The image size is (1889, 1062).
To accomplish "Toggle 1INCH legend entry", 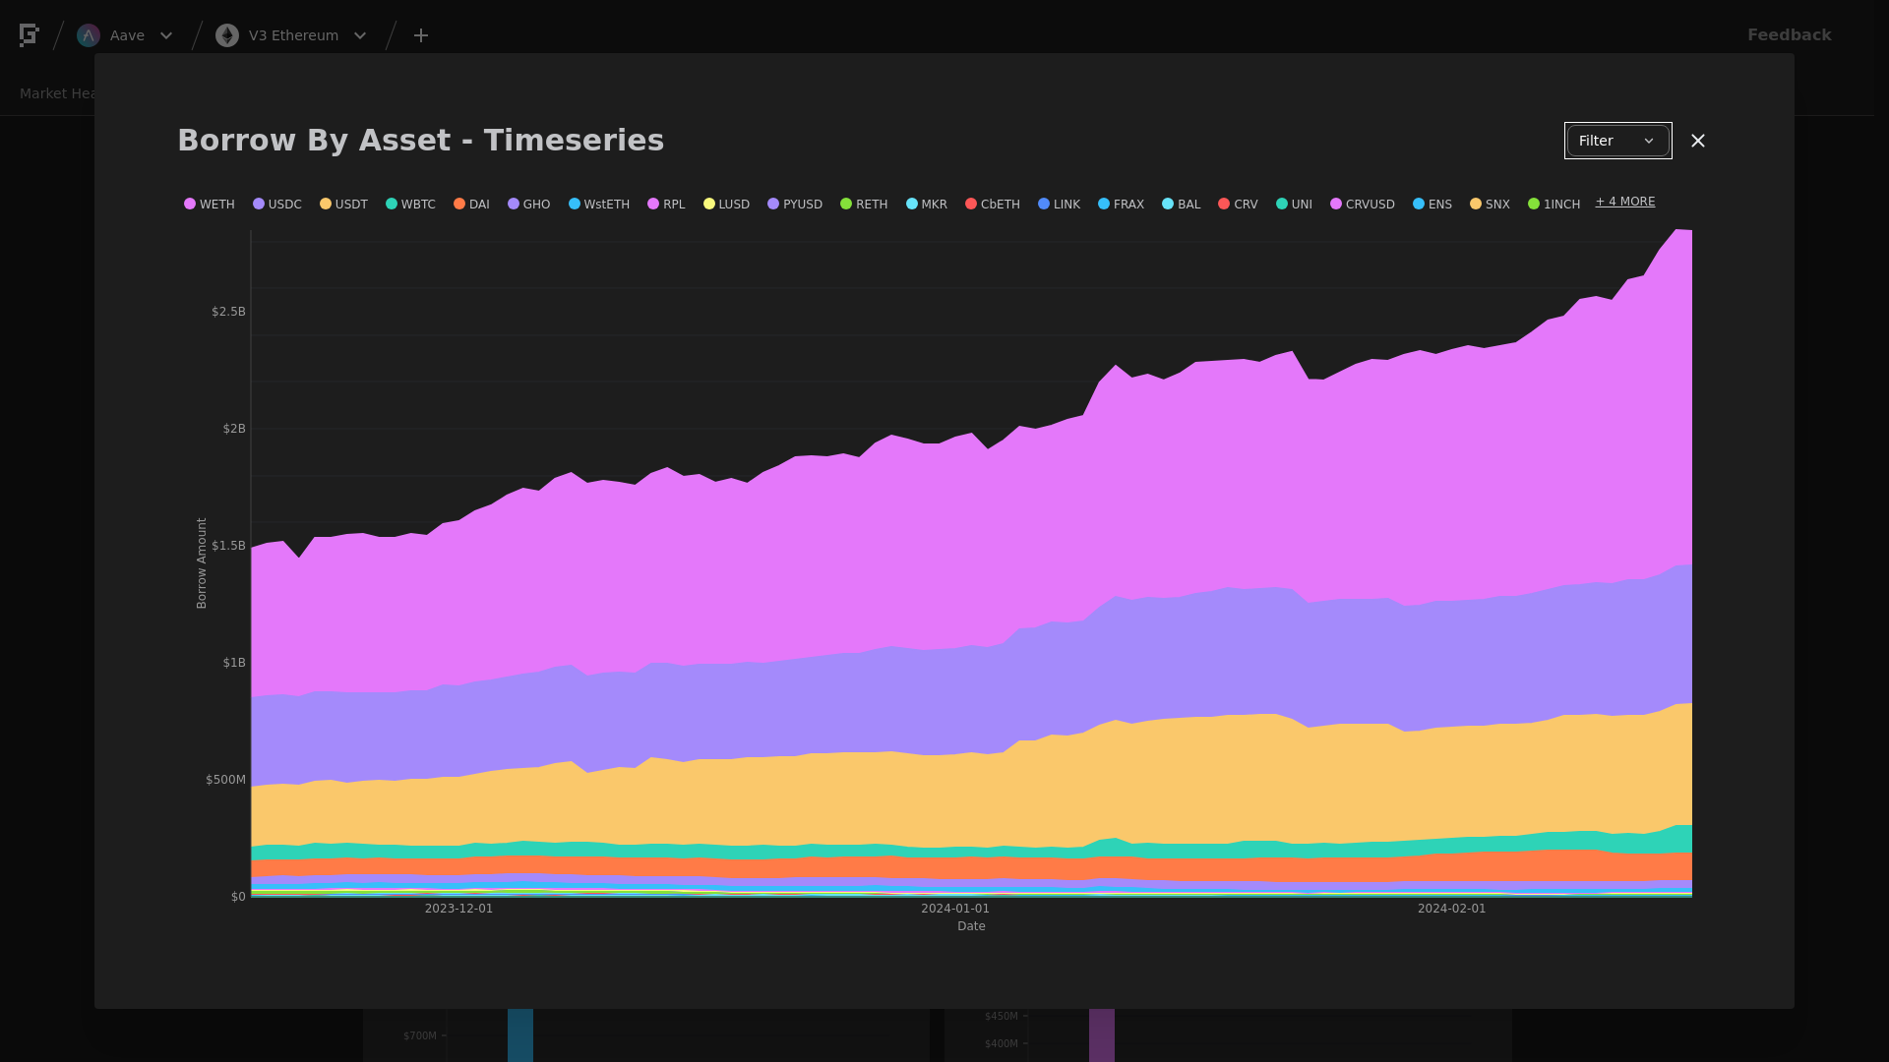I will click(x=1554, y=205).
